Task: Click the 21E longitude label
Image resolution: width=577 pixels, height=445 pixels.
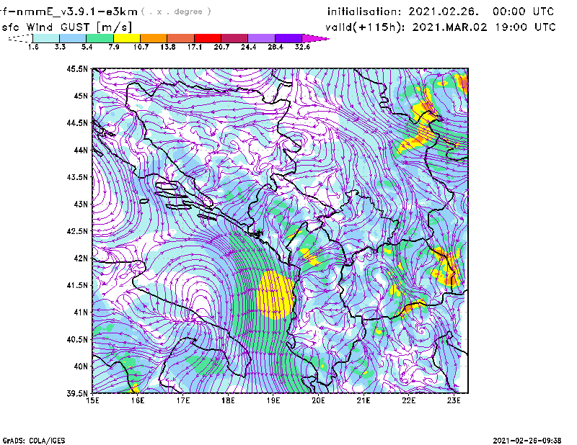Action: tap(364, 400)
